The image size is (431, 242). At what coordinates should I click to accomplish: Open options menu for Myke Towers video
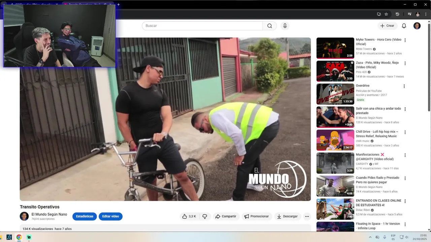click(405, 40)
